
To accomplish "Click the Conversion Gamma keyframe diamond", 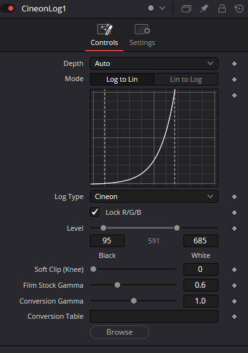I will point(234,301).
